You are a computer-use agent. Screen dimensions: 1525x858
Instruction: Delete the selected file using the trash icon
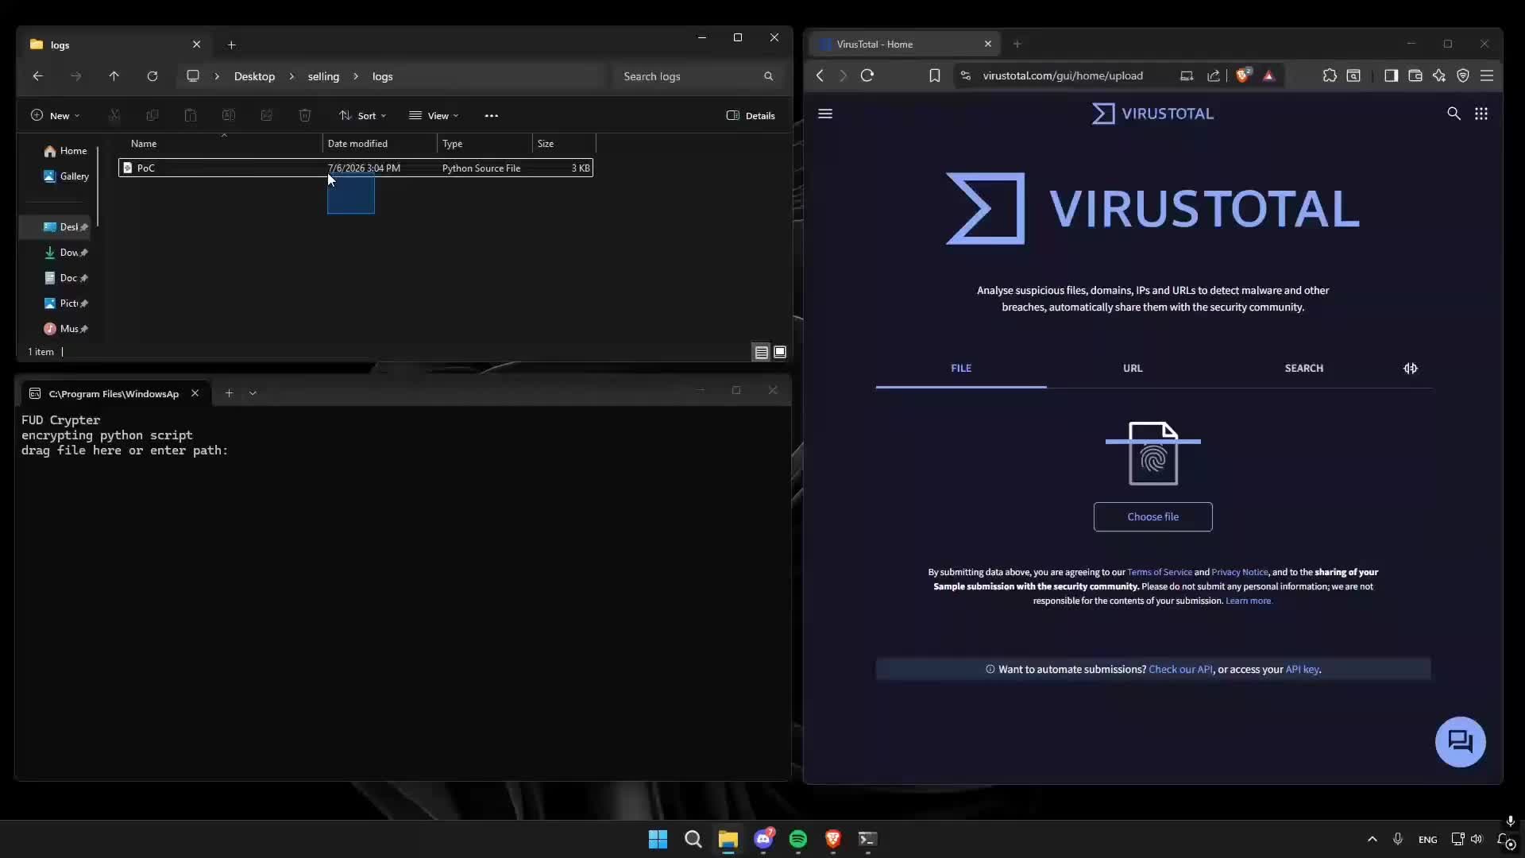pos(305,115)
